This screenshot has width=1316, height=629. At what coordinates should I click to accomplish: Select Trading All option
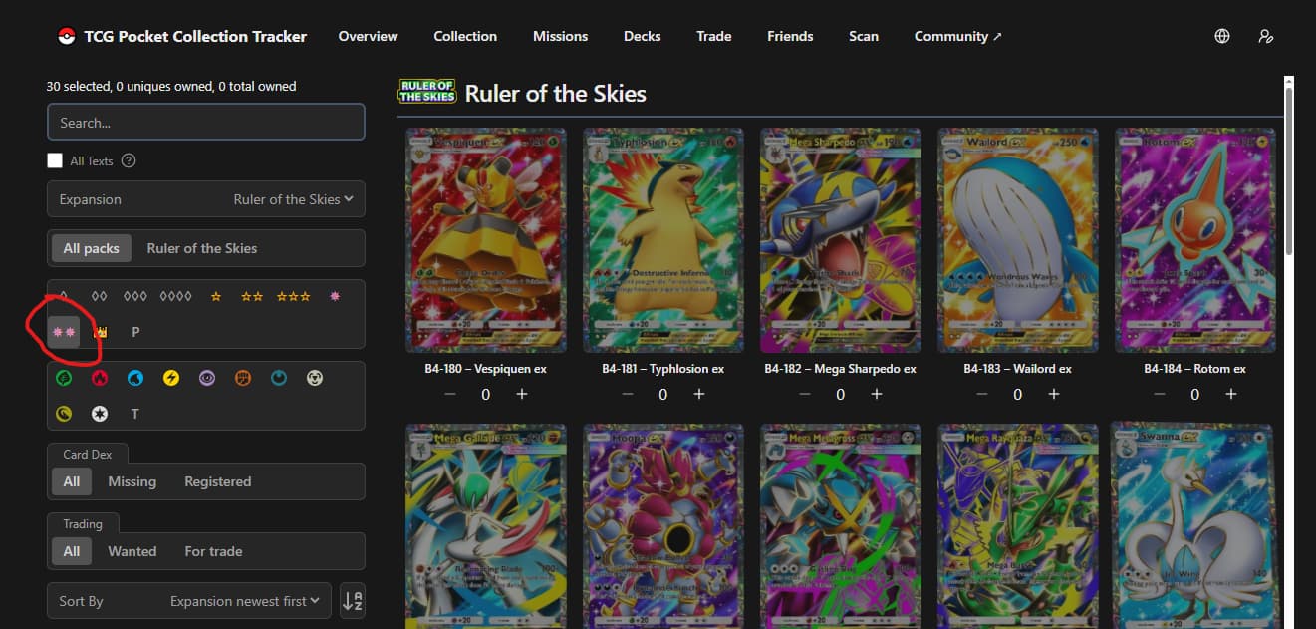click(x=72, y=551)
